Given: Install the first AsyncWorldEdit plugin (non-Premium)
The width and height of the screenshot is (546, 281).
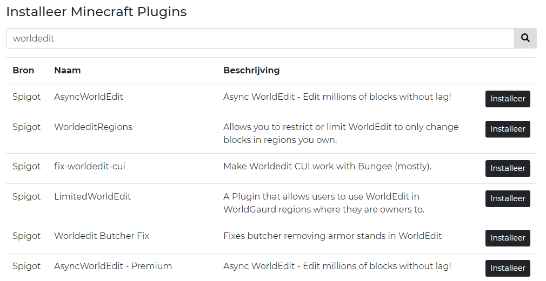Looking at the screenshot, I should point(508,99).
